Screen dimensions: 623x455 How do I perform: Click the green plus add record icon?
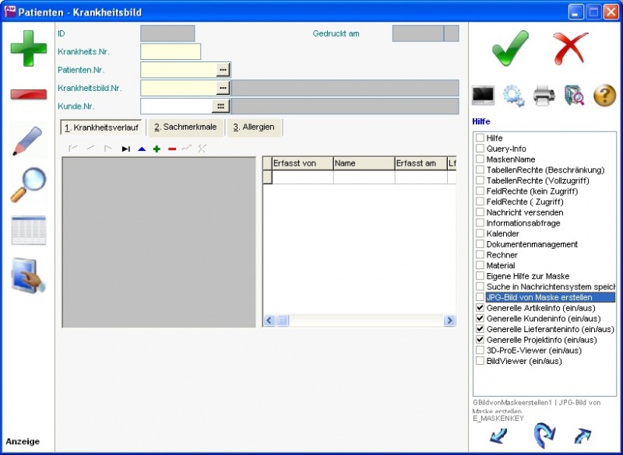pyautogui.click(x=28, y=49)
